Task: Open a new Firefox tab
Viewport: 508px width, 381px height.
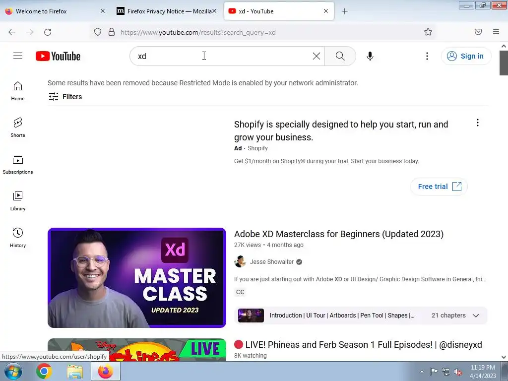Action: pos(344,11)
